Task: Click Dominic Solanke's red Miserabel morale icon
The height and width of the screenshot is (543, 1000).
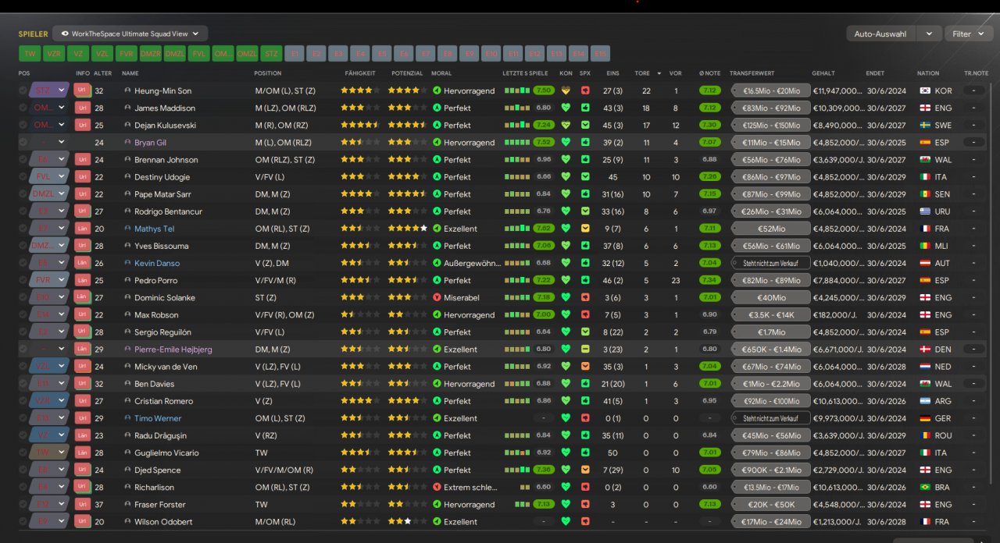Action: 437,297
